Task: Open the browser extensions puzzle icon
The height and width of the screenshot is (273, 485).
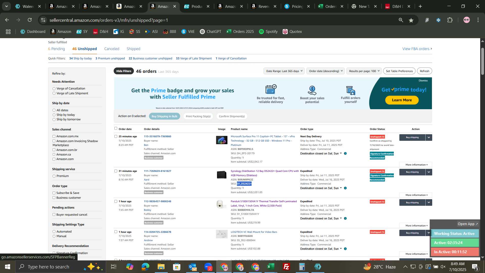Action: click(x=450, y=20)
